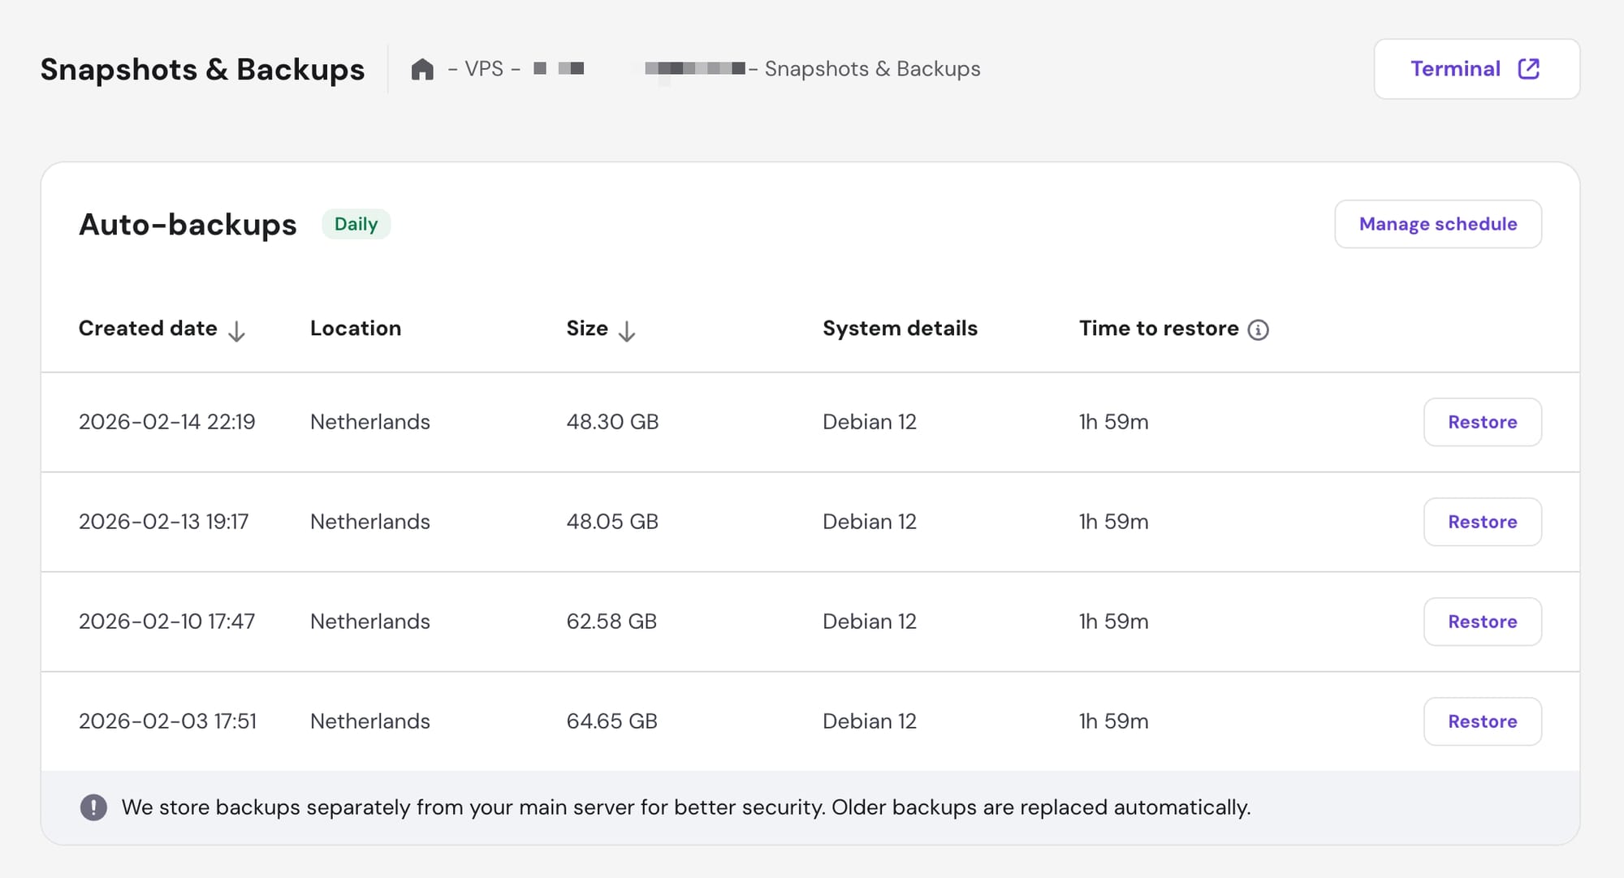Click the Daily badge next to Auto-backups
The height and width of the screenshot is (878, 1624).
356,224
